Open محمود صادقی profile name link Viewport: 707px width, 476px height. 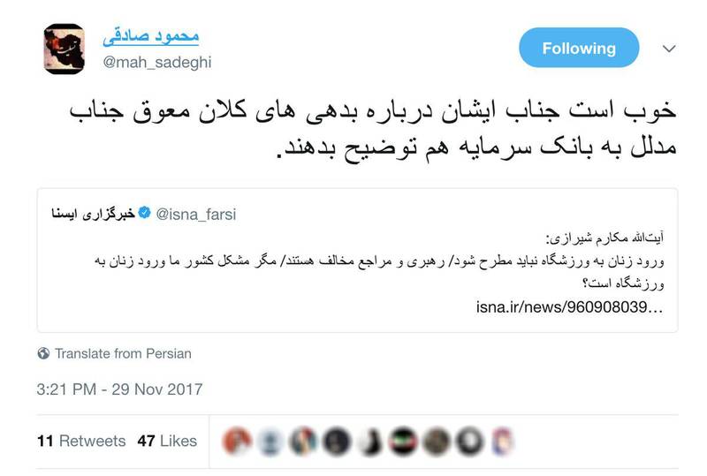tap(150, 37)
